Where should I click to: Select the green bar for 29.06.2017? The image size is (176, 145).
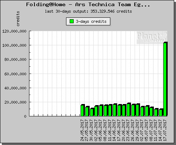click(138, 110)
